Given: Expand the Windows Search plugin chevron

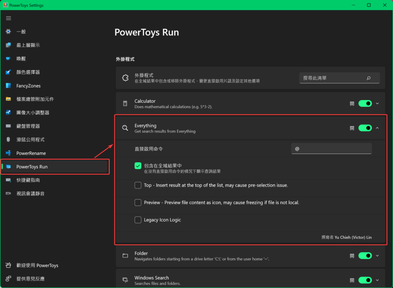Looking at the screenshot, I should click(x=377, y=280).
